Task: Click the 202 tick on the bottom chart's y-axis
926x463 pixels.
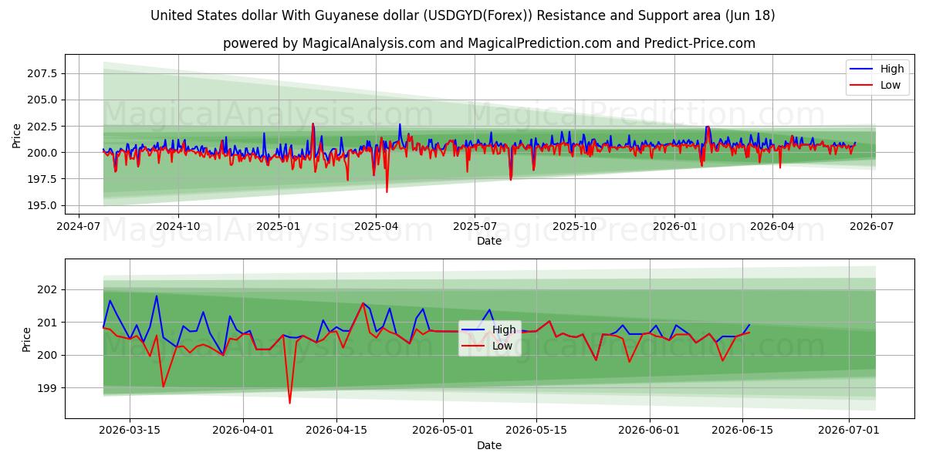Action: click(48, 289)
